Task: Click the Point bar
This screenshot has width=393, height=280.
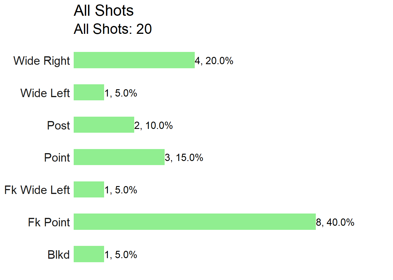Action: click(119, 157)
